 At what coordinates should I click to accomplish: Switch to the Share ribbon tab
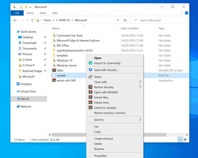coord(43,13)
